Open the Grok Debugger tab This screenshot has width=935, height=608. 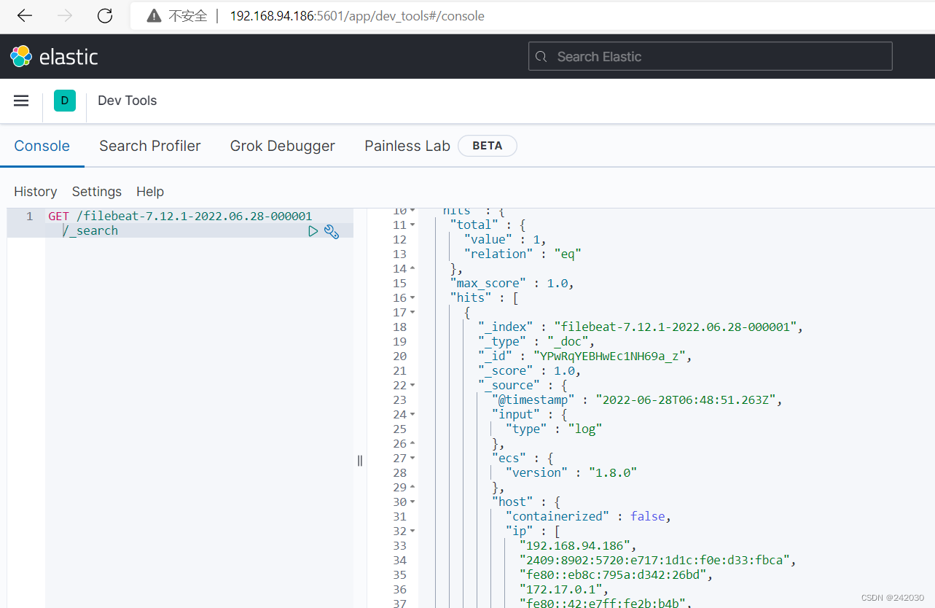(x=283, y=146)
